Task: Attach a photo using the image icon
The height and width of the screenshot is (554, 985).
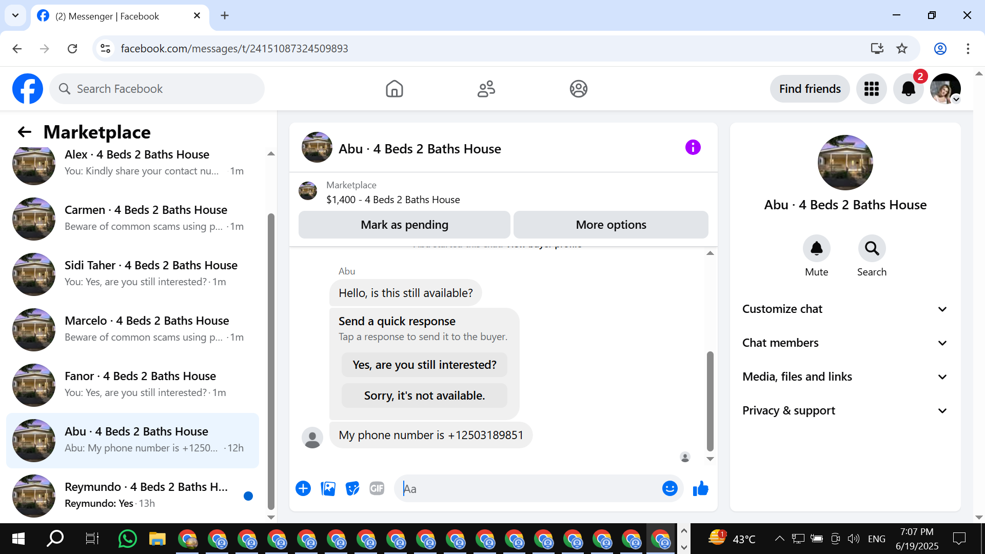Action: click(x=328, y=488)
